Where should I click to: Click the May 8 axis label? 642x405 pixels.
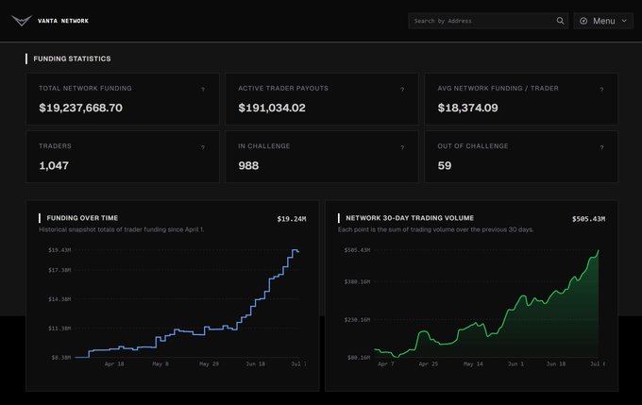(160, 363)
